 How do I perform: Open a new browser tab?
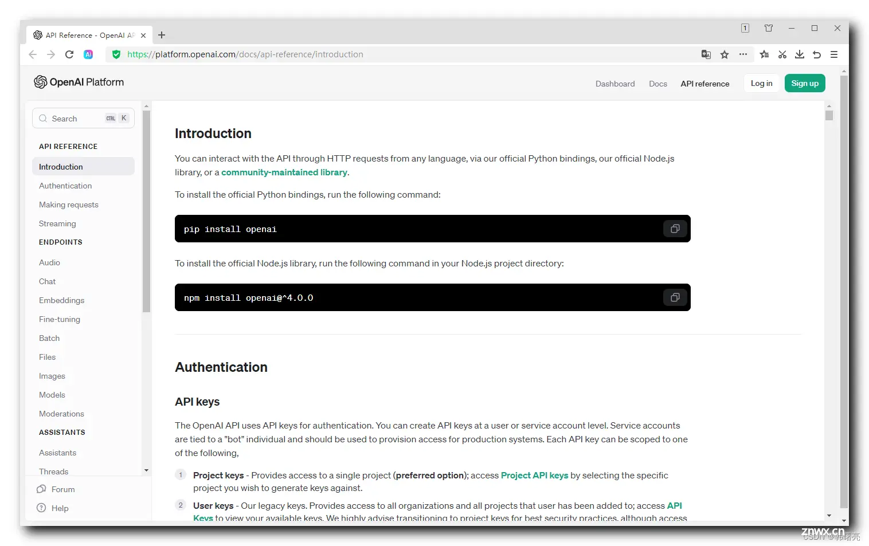tap(162, 35)
